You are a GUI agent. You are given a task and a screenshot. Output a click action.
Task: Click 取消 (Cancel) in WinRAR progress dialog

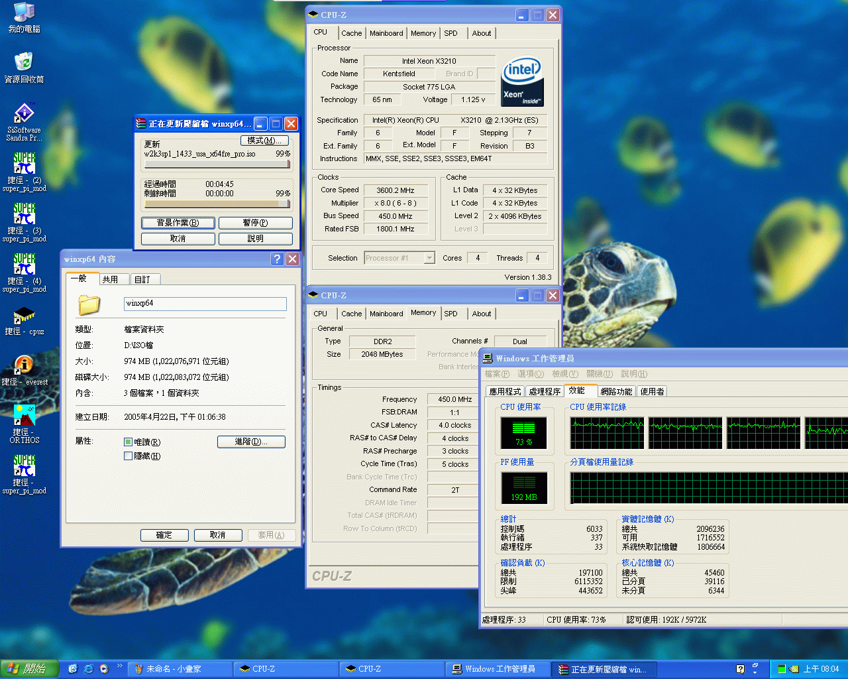(178, 239)
